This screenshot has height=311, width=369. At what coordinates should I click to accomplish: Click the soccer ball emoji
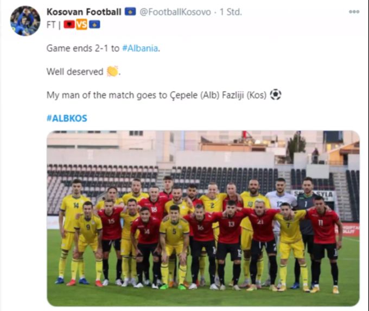275,94
